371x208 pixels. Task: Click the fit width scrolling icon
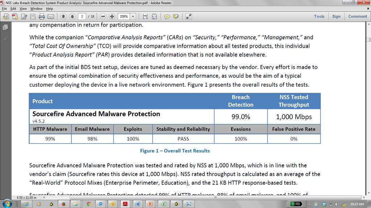click(x=145, y=17)
